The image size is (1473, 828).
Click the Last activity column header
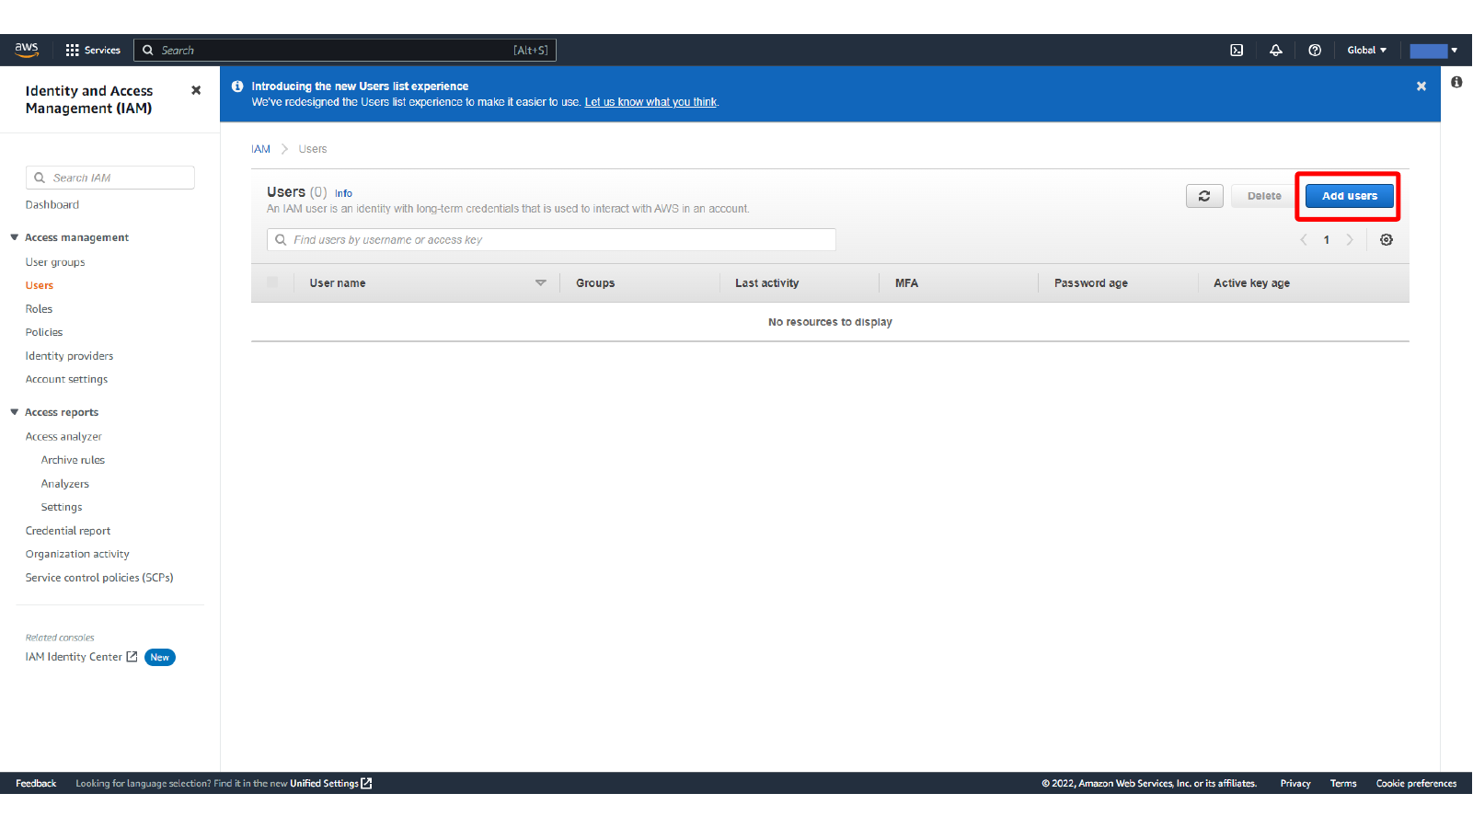[x=766, y=283]
